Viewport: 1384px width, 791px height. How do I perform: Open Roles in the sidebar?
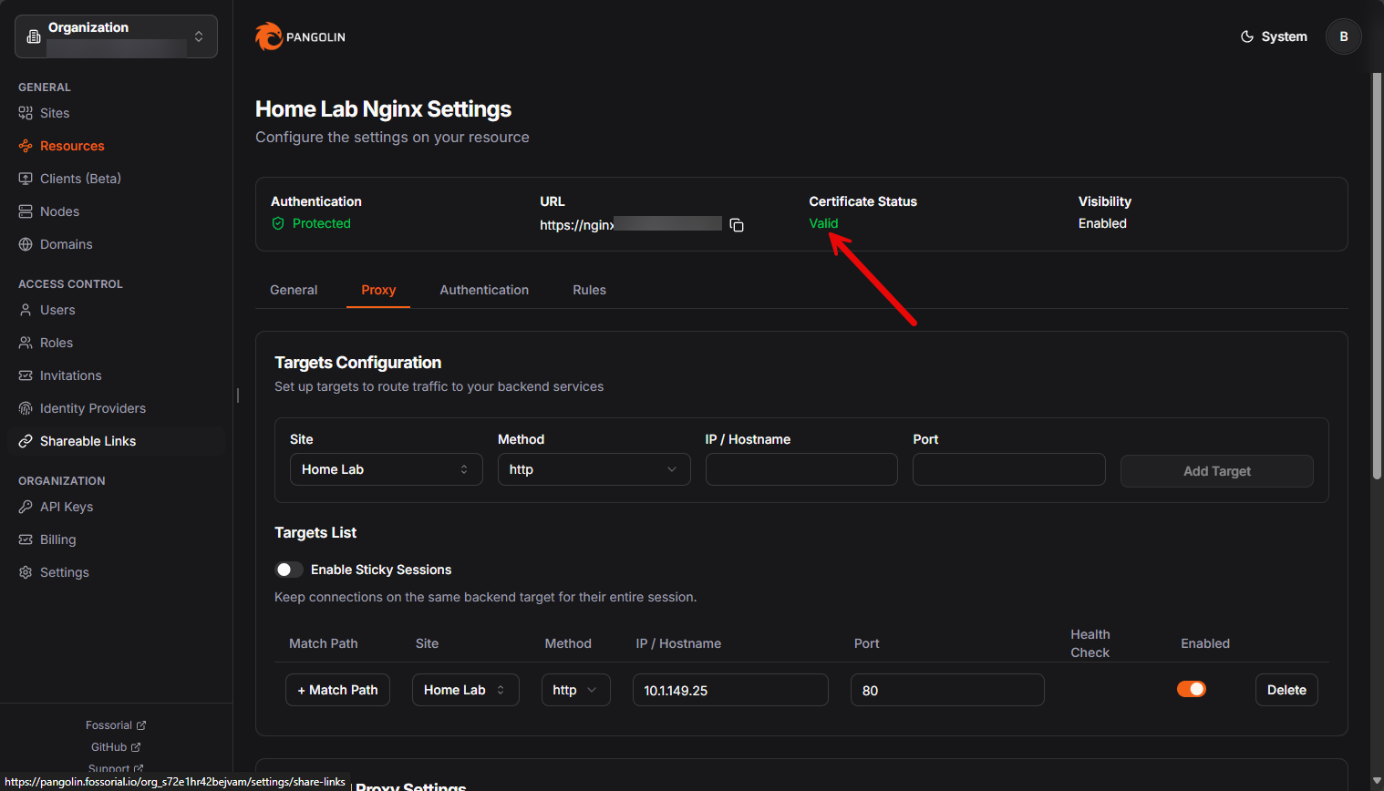(57, 343)
